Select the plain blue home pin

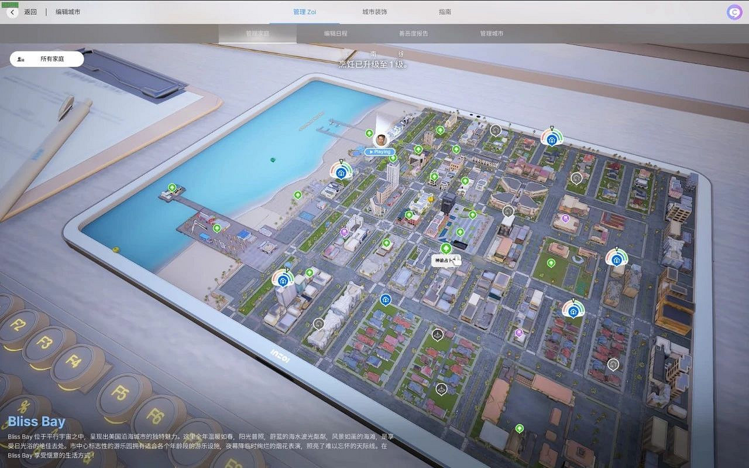pos(385,300)
